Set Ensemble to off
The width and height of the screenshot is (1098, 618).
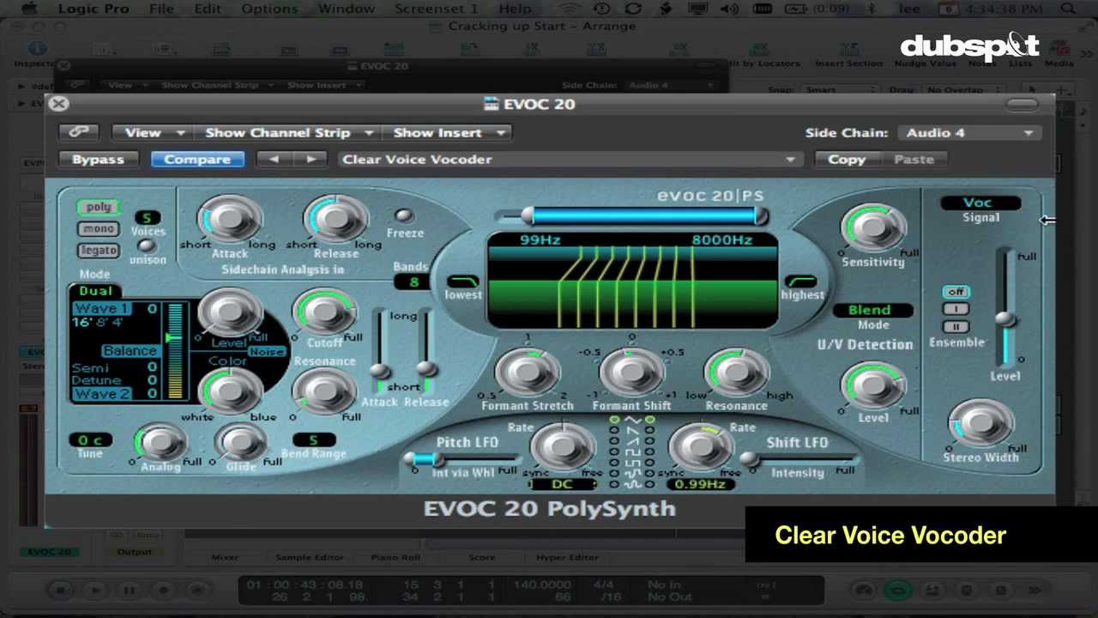pos(956,292)
